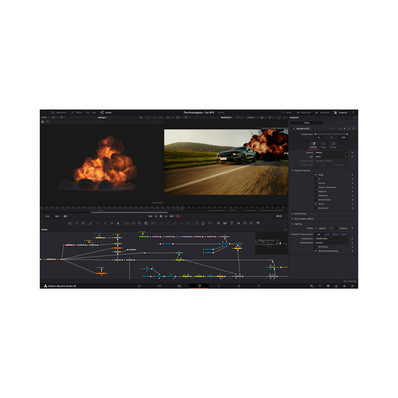Open the Media Pool panel

click(59, 113)
